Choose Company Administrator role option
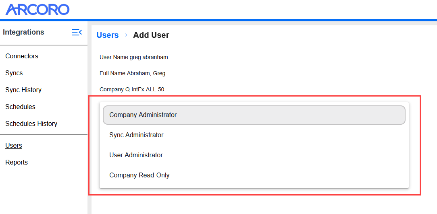Viewport: 437px width, 214px height. (x=254, y=115)
